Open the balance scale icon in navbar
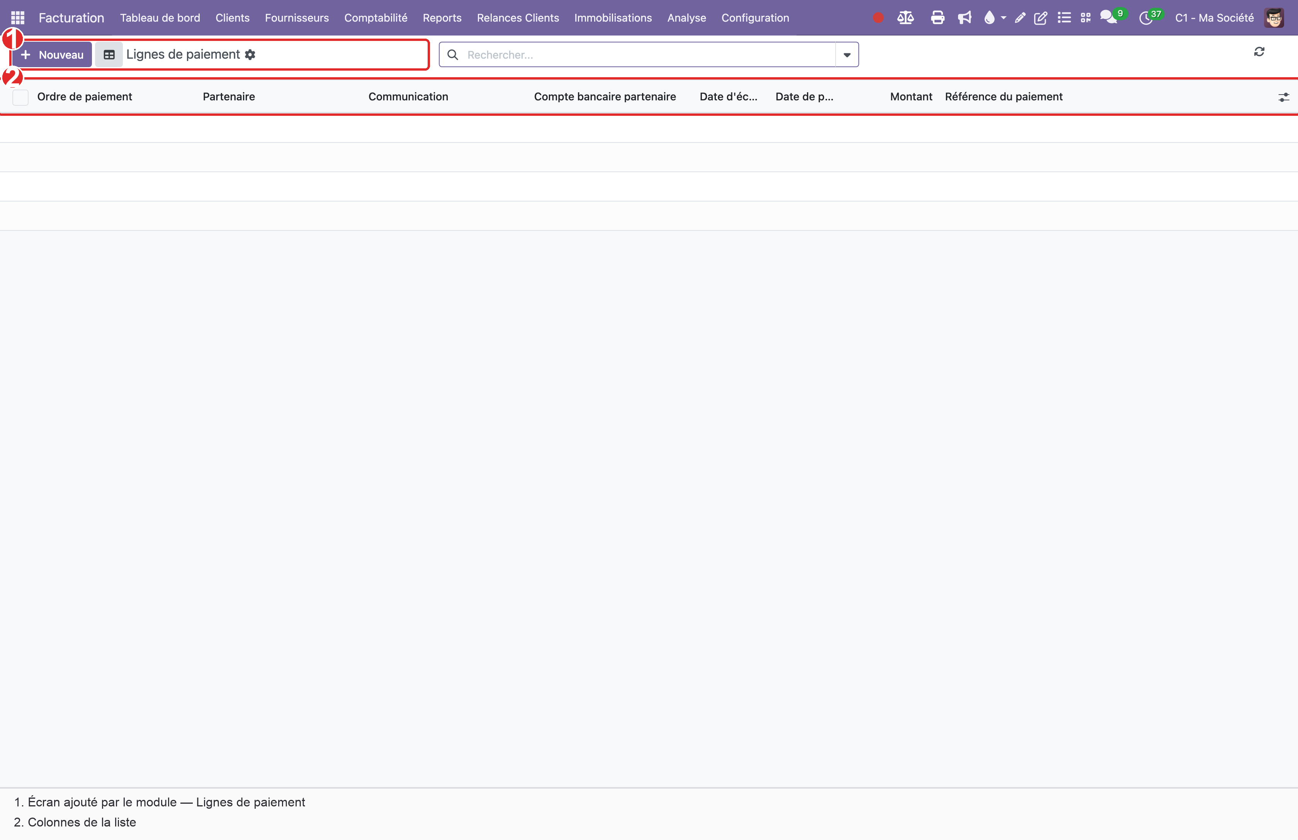This screenshot has height=840, width=1298. (x=906, y=18)
